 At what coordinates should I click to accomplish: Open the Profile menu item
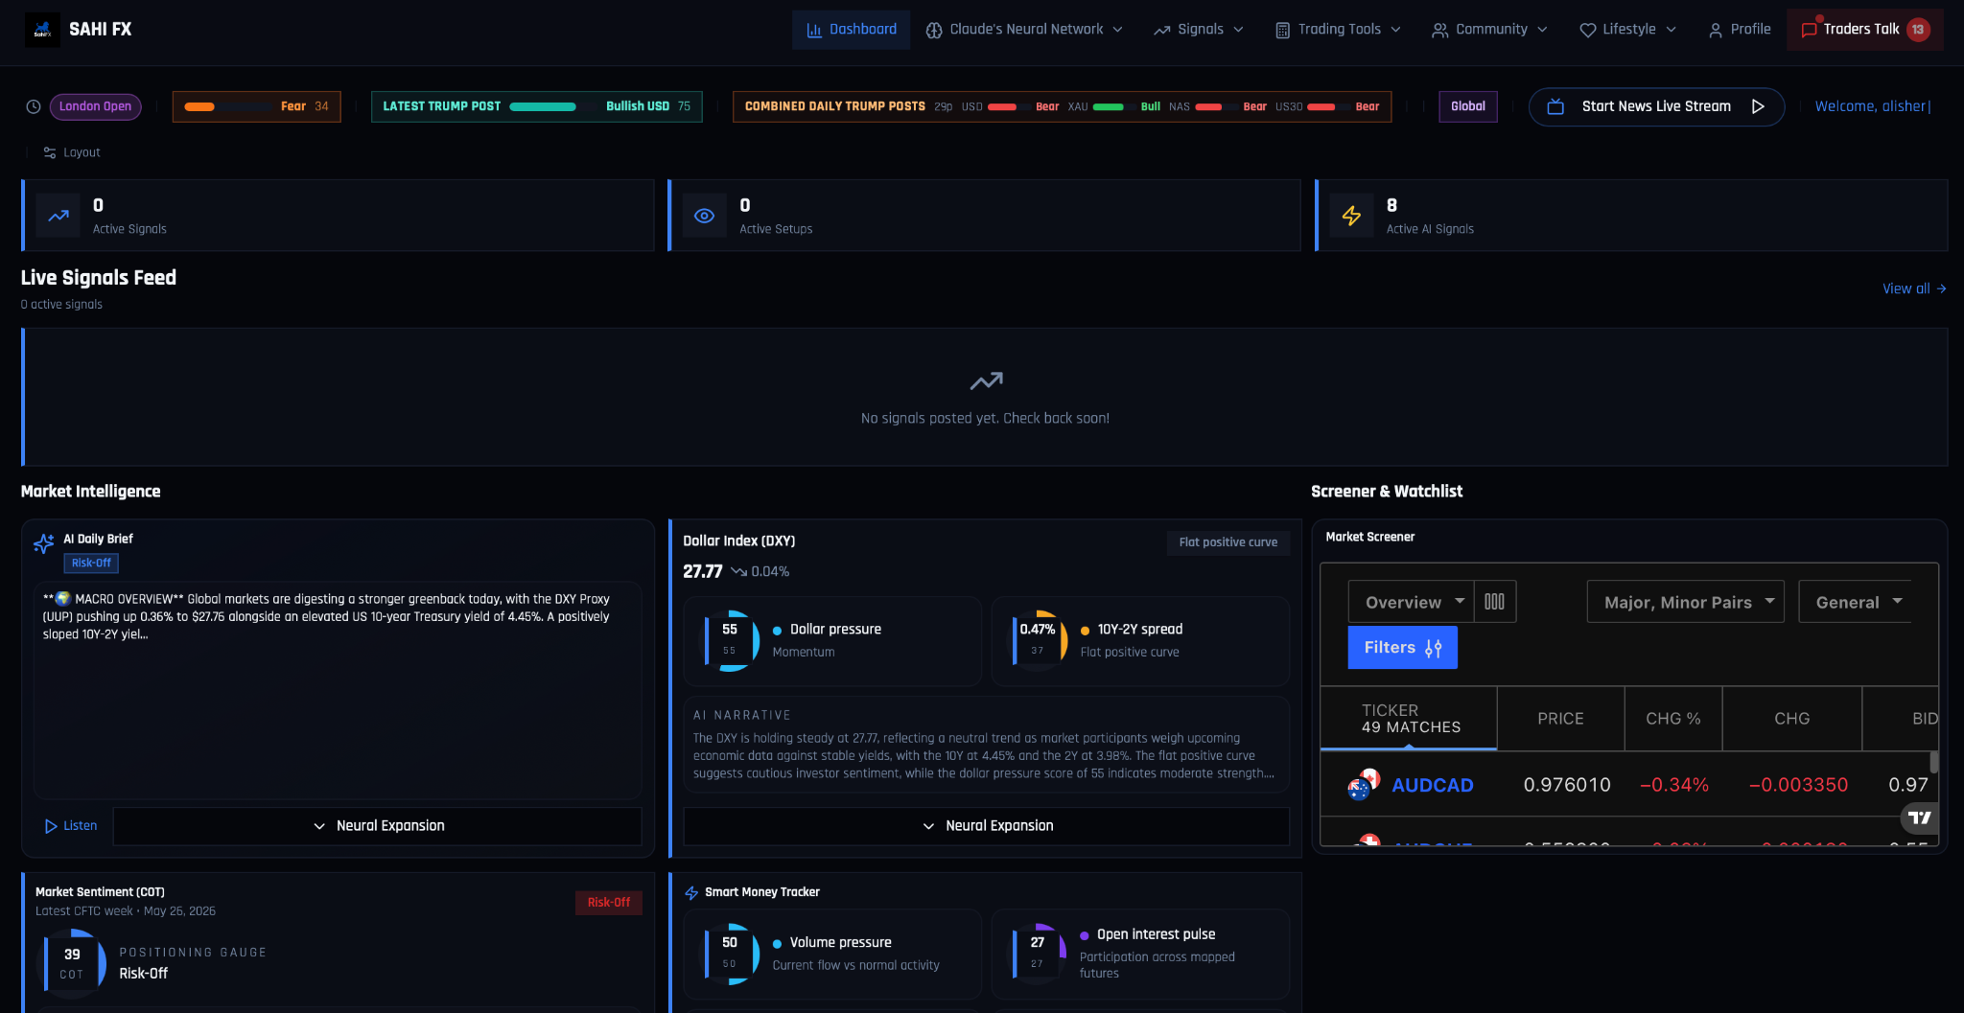(1739, 30)
